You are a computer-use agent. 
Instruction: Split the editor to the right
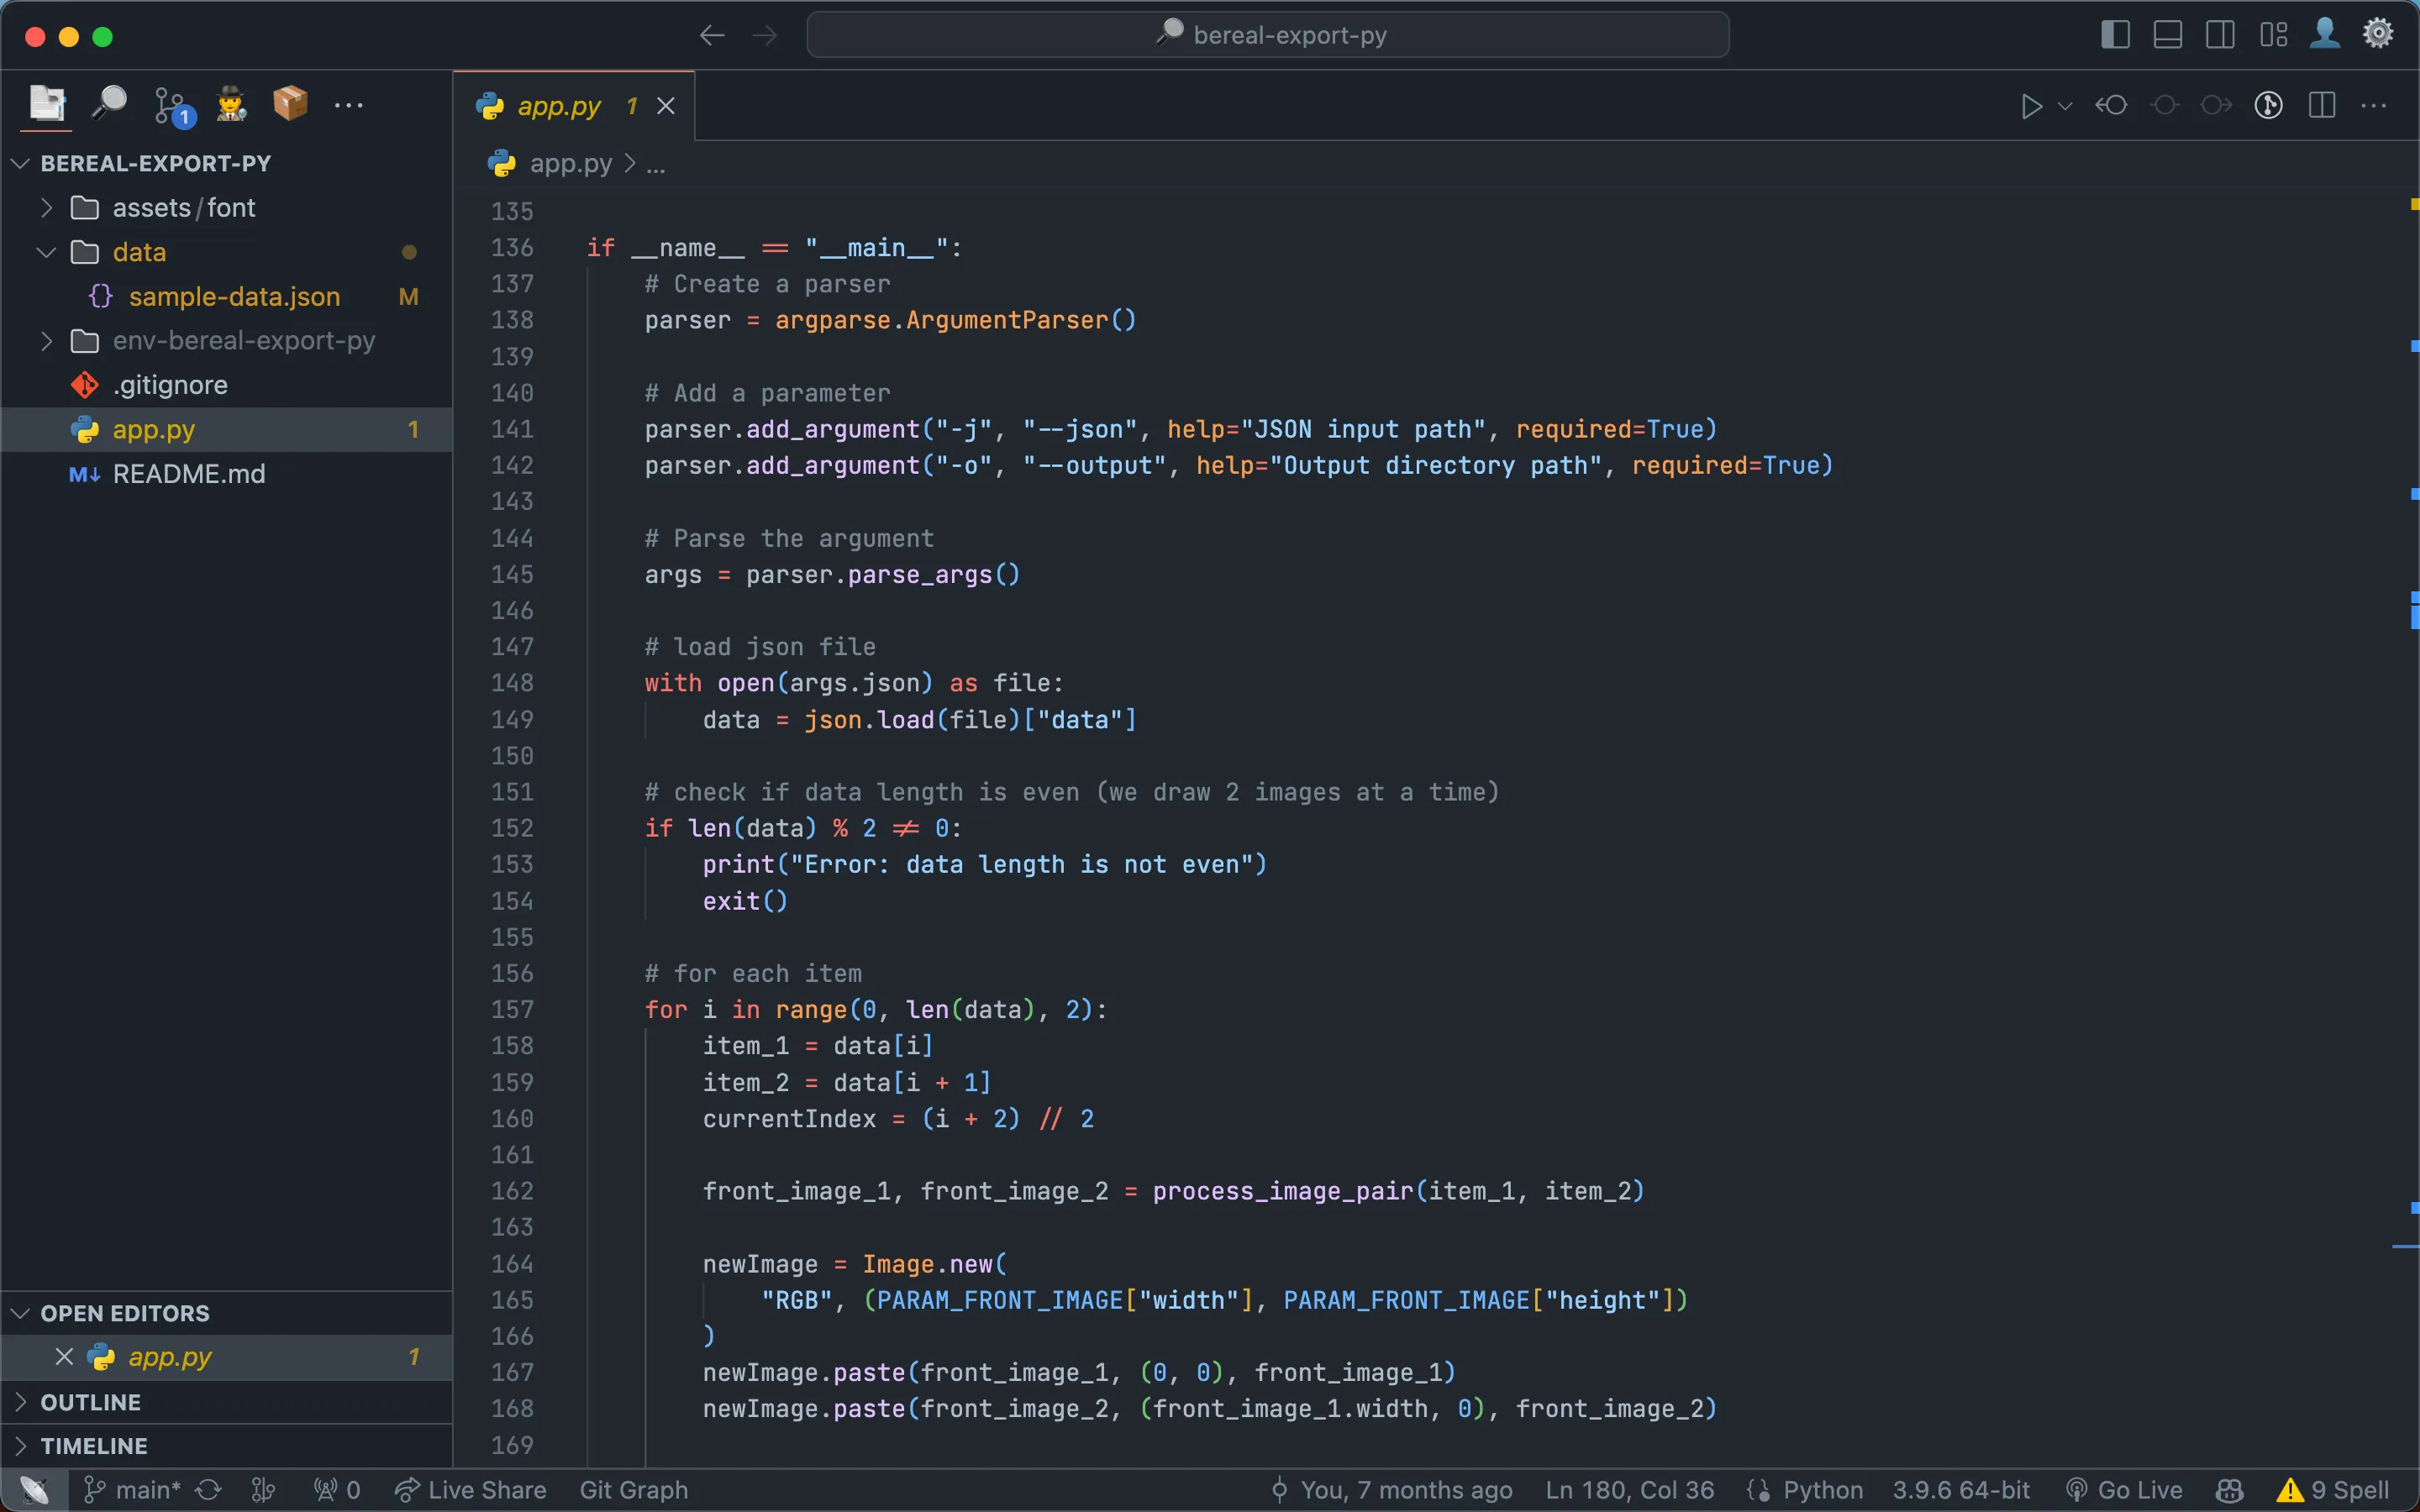(2322, 105)
